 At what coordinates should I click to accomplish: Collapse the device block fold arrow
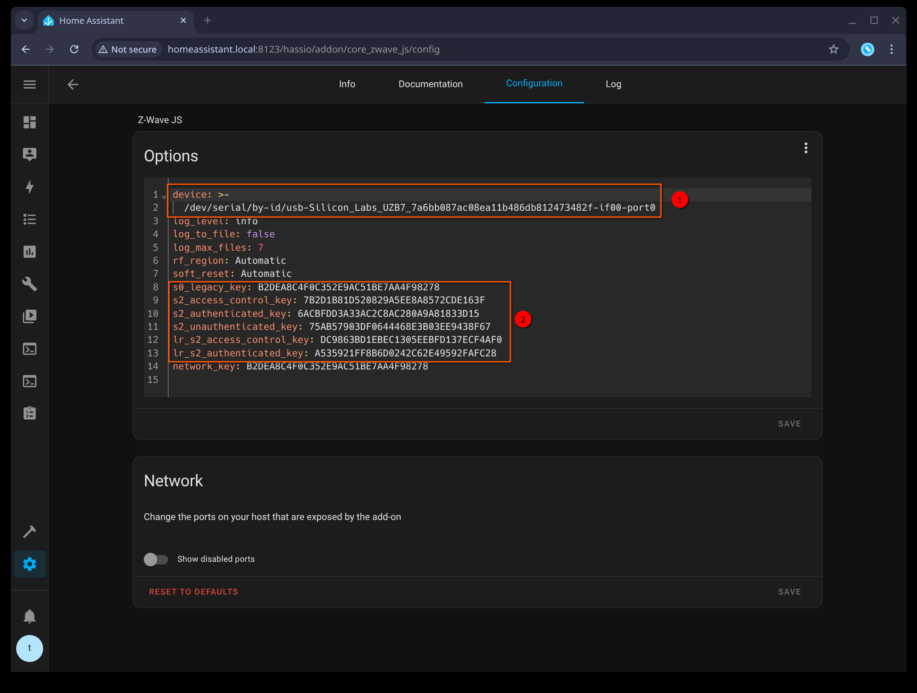point(164,196)
